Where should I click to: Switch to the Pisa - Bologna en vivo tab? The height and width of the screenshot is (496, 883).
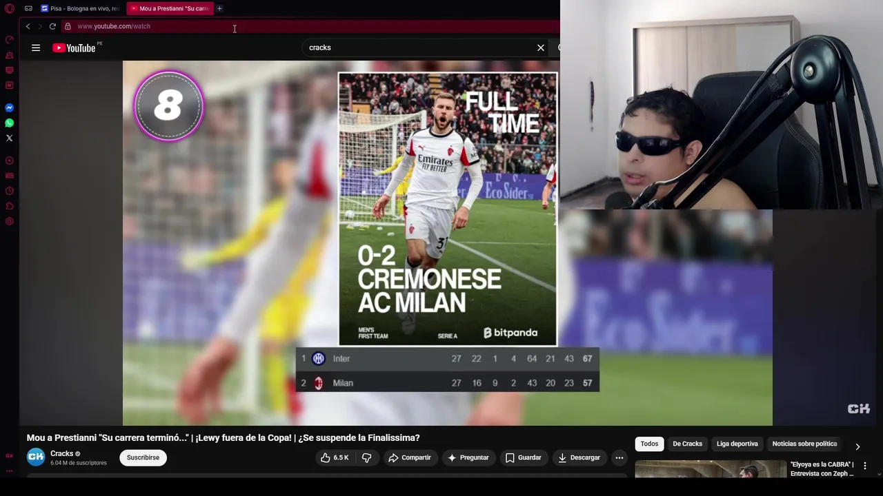[80, 8]
